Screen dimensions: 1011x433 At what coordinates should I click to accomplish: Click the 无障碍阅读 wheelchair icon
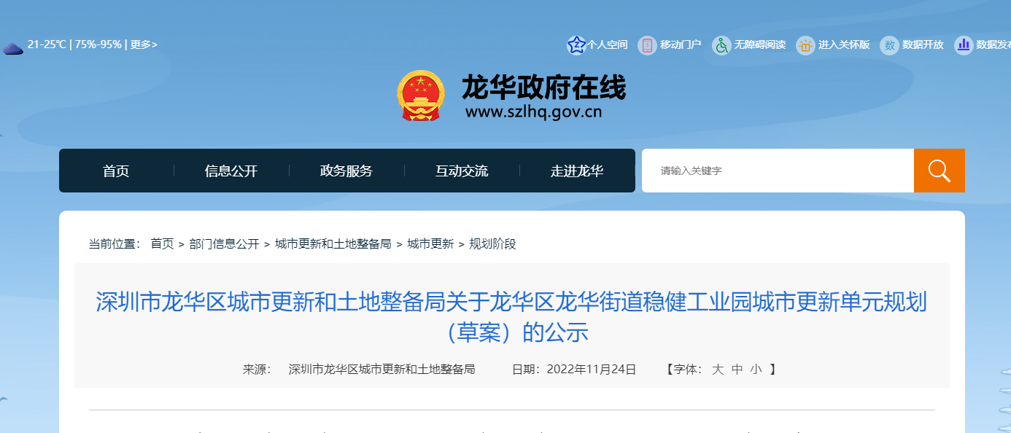[721, 45]
